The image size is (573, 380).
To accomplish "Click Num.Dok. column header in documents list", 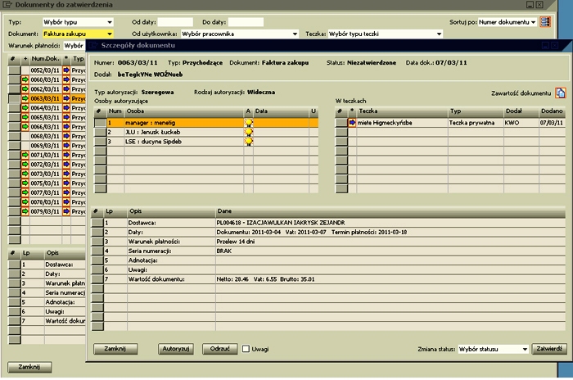I will 46,58.
